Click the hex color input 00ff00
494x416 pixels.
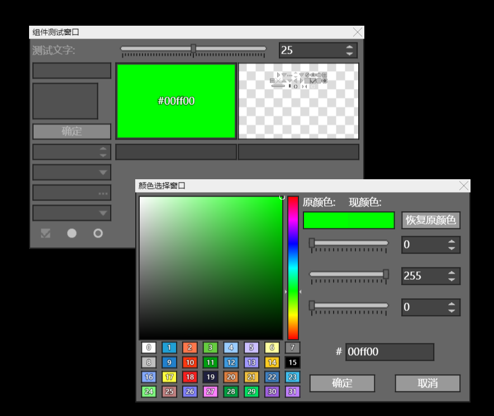coord(389,352)
